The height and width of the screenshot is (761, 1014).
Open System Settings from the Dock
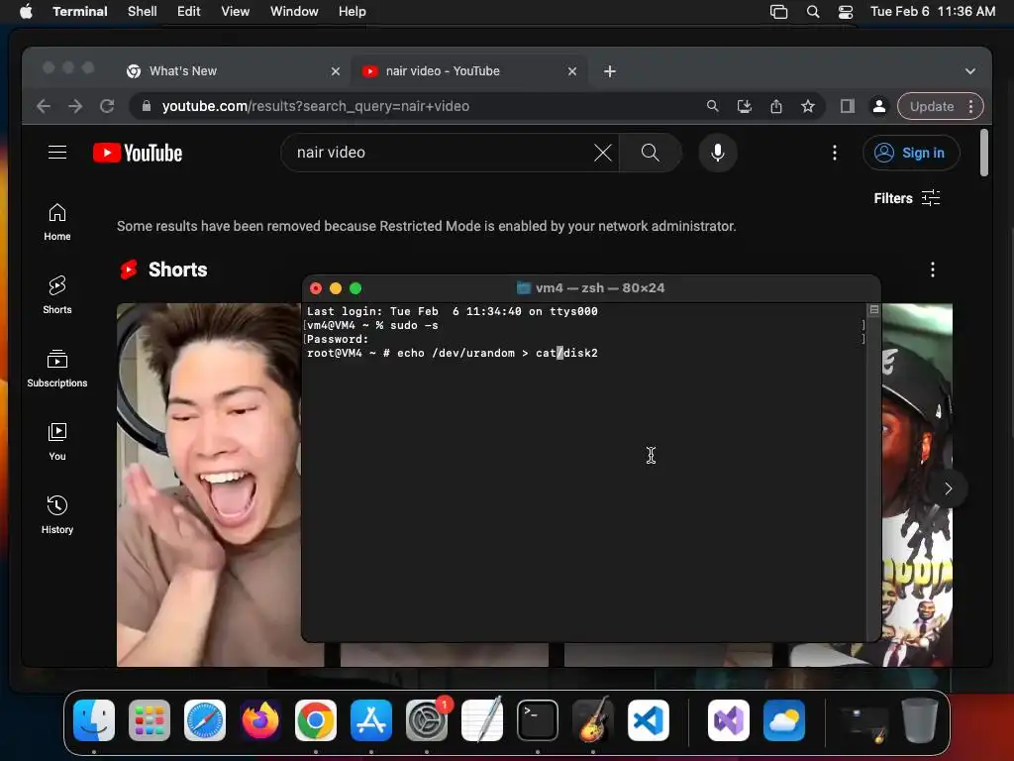pos(427,719)
